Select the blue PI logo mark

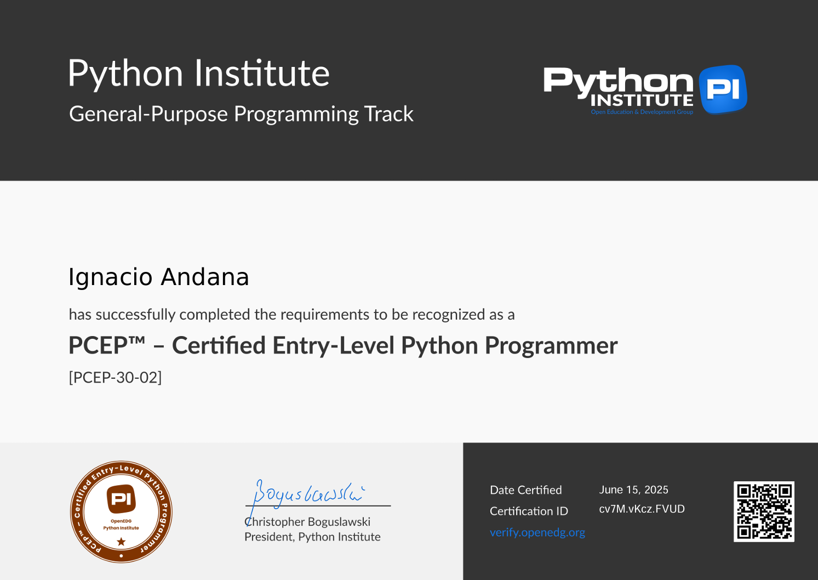point(724,89)
